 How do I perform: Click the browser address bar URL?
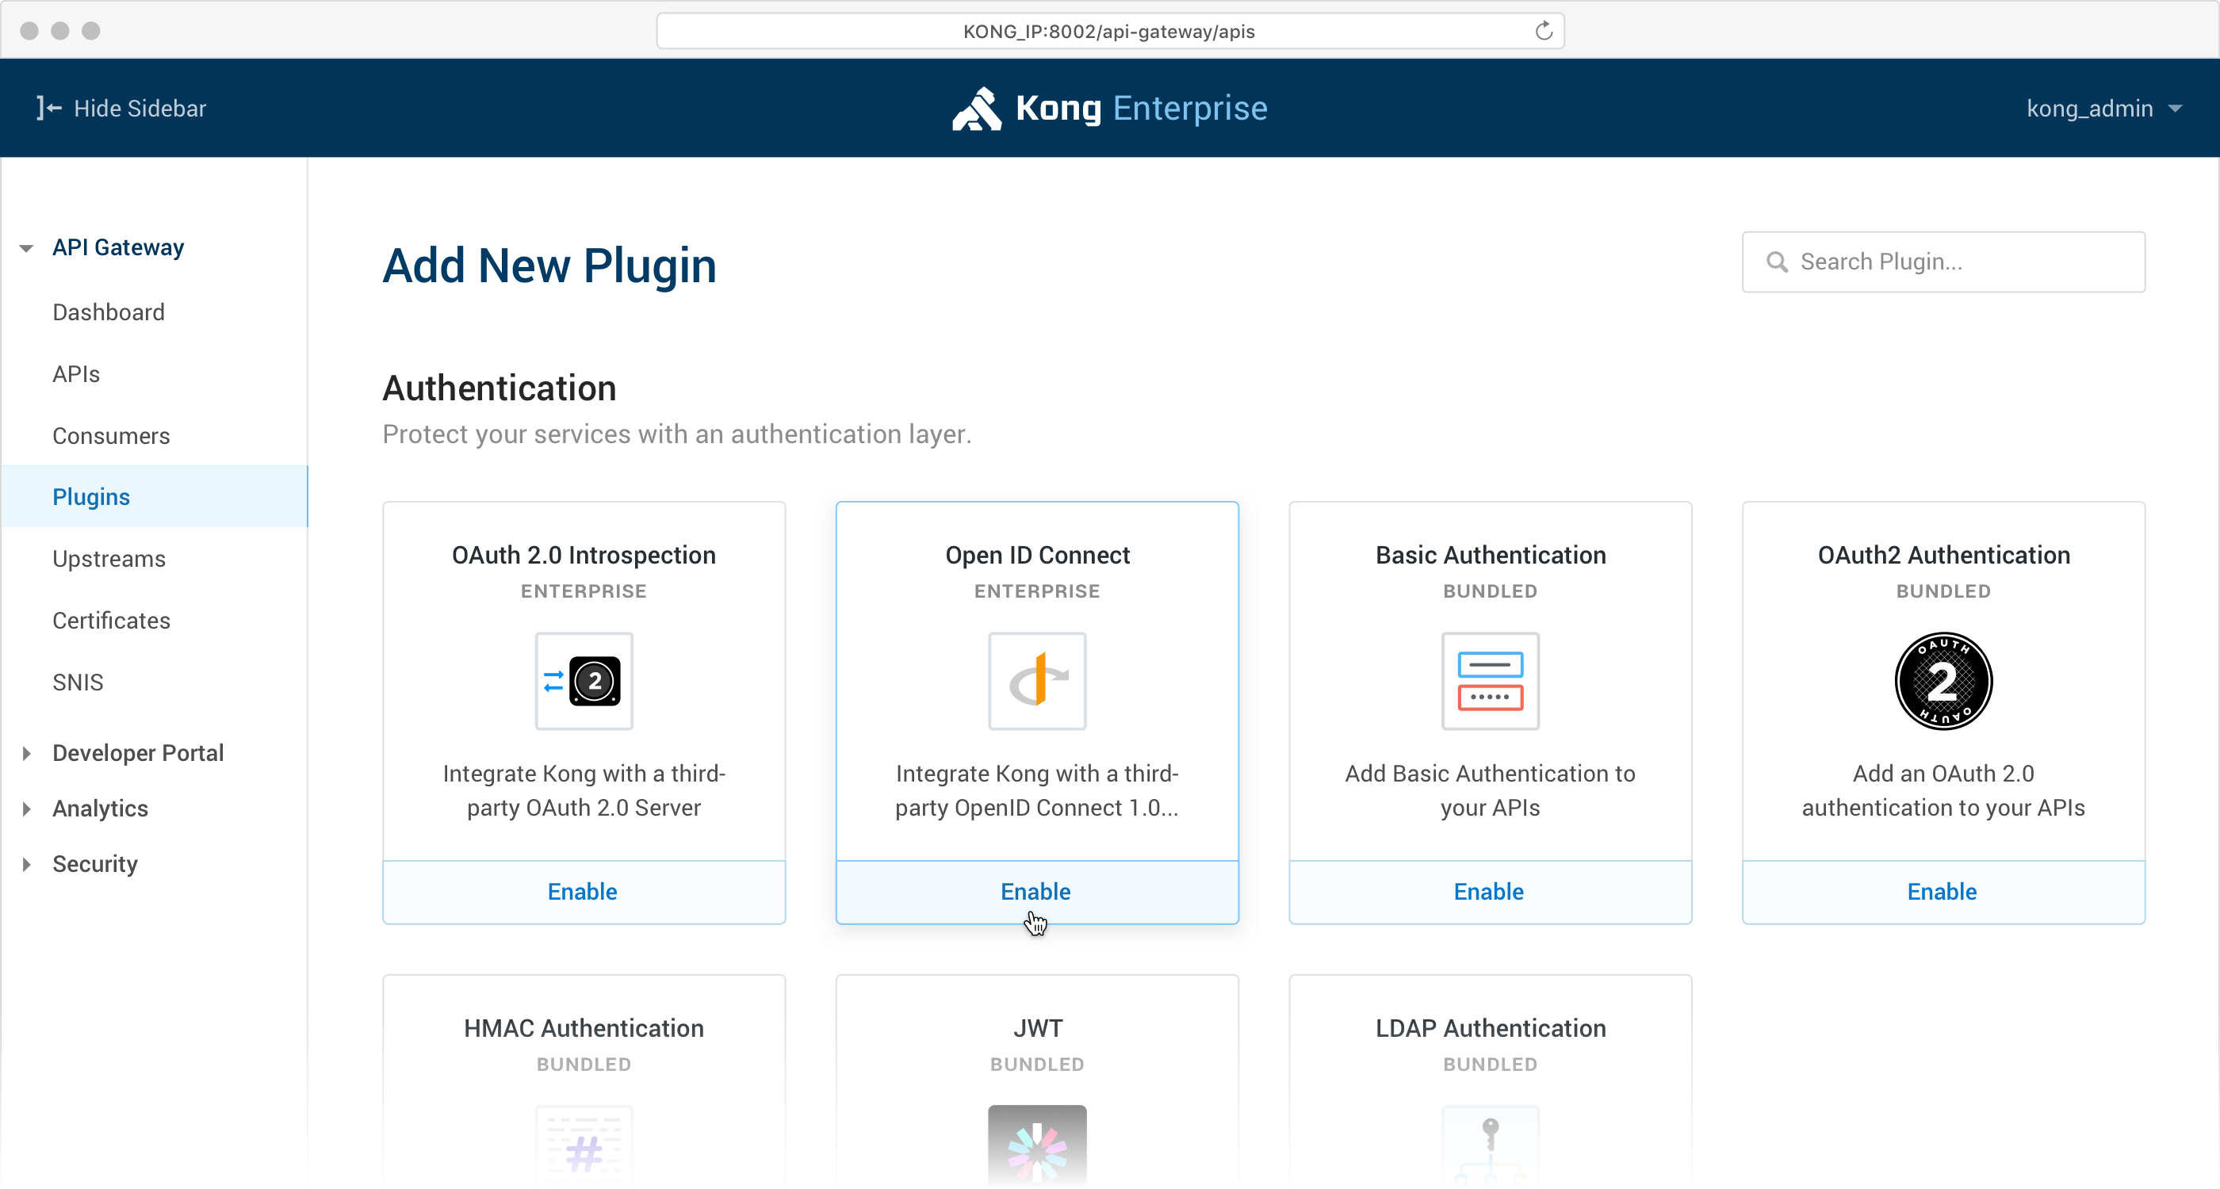1109,31
